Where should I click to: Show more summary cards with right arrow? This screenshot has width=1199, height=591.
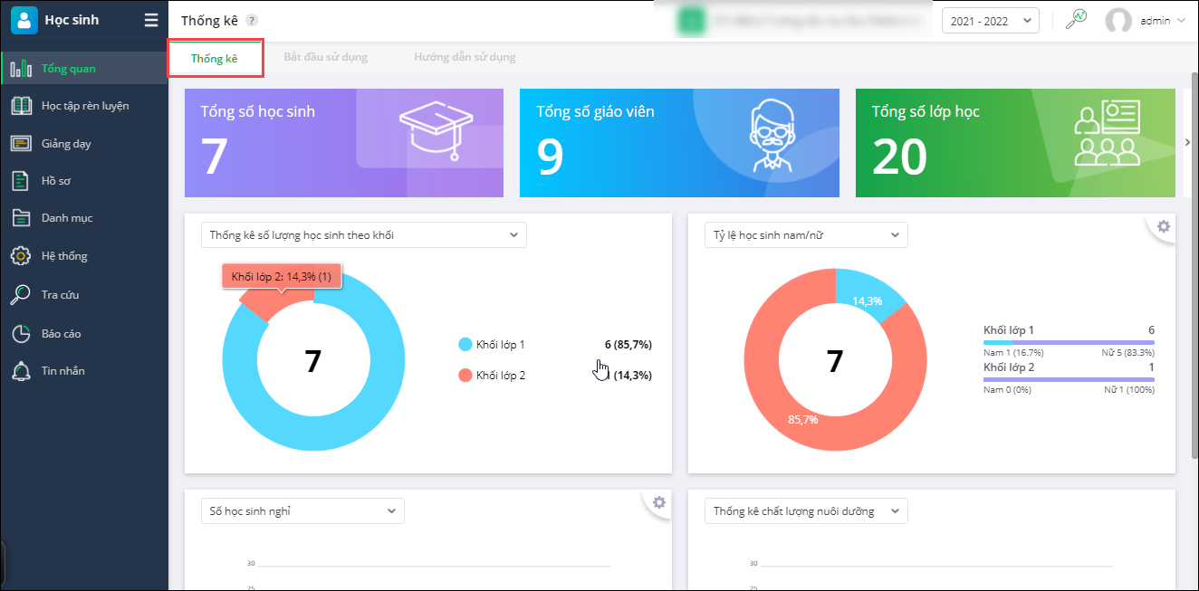(x=1188, y=143)
